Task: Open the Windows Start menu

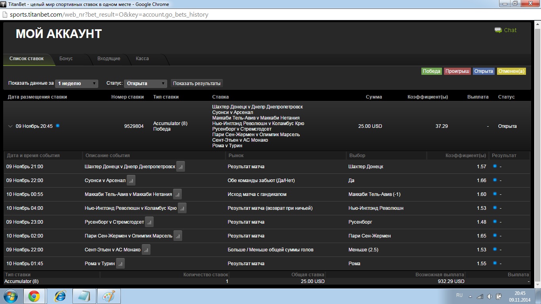Action: pyautogui.click(x=11, y=296)
